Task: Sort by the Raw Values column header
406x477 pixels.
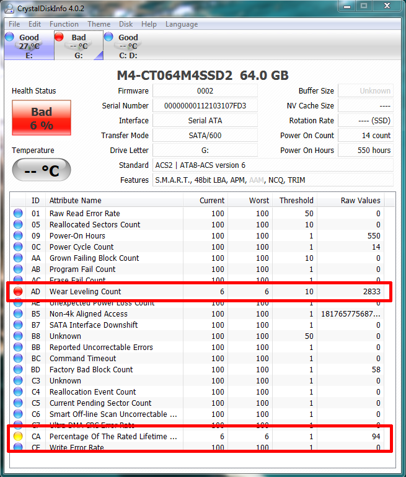Action: point(351,201)
